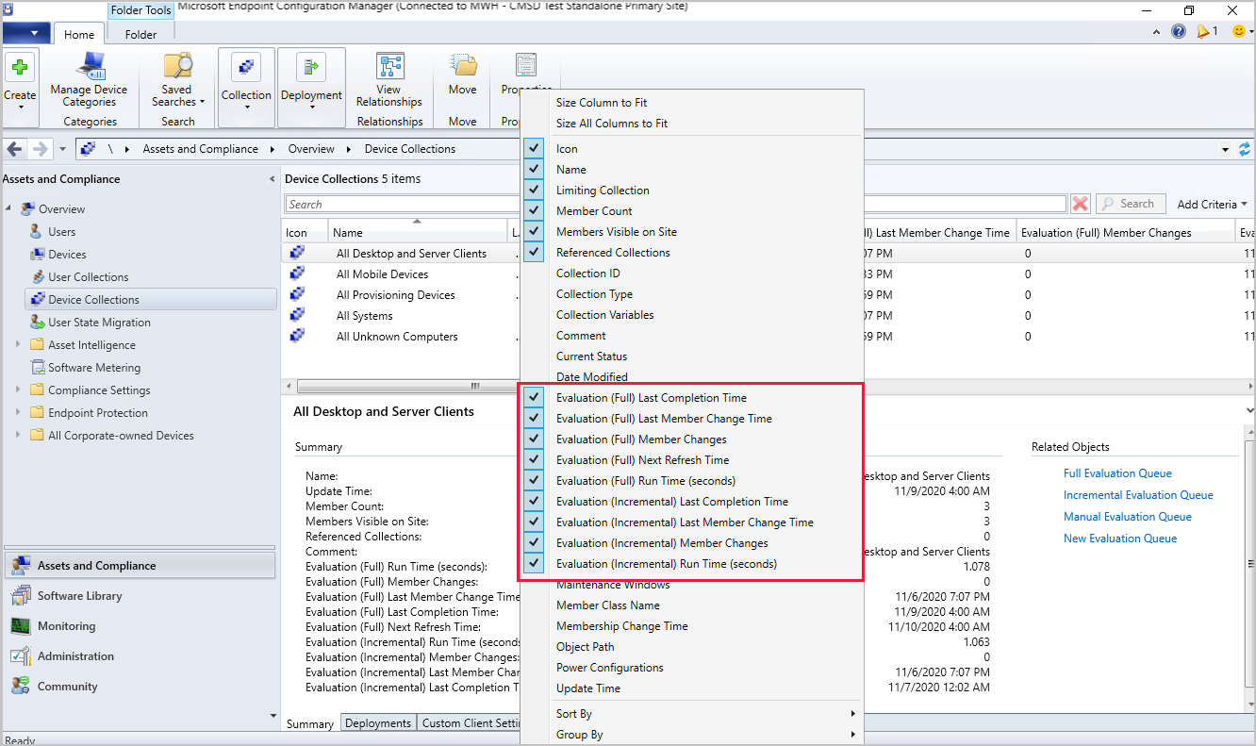Expand Compliance Settings folder
1256x746 pixels.
pos(18,390)
